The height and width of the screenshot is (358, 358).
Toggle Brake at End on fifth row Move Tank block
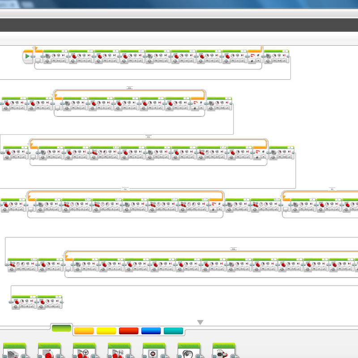point(33,269)
